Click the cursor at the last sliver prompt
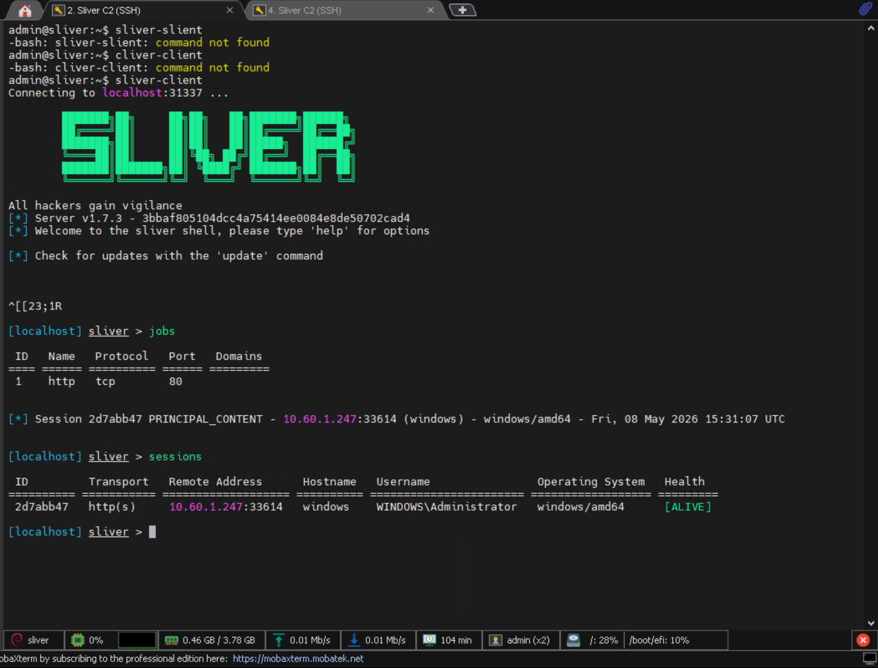 (x=152, y=532)
